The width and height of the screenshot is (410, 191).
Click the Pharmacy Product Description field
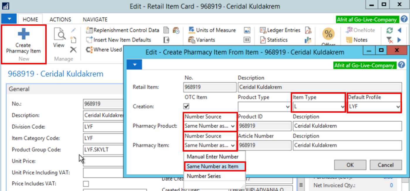click(347, 126)
